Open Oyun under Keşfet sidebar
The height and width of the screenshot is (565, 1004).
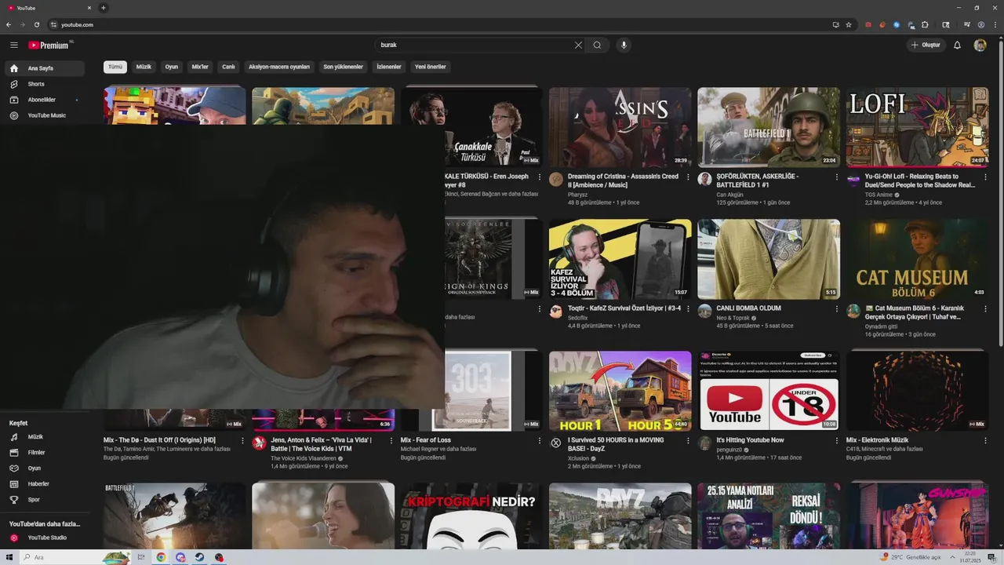click(x=44, y=468)
